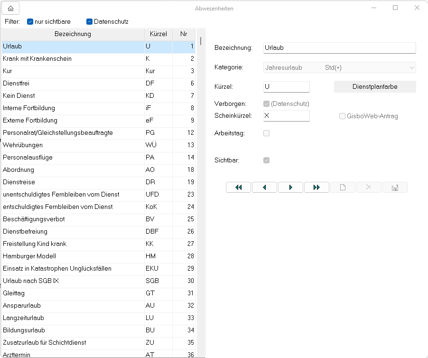Image resolution: width=428 pixels, height=358 pixels.
Task: Enable the Arbeitstag checkbox
Action: pos(266,133)
